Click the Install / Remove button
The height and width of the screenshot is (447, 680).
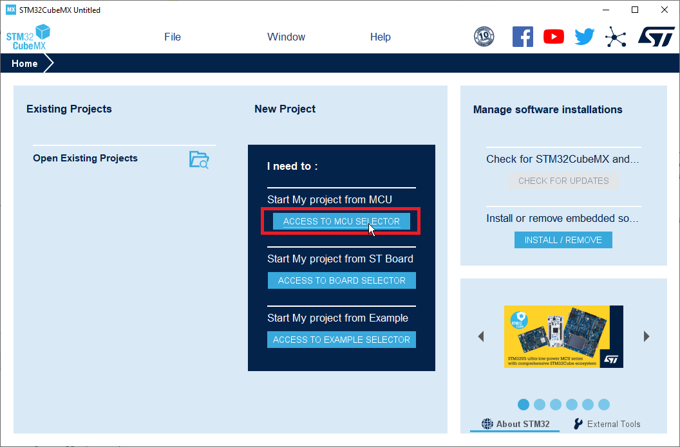coord(563,240)
